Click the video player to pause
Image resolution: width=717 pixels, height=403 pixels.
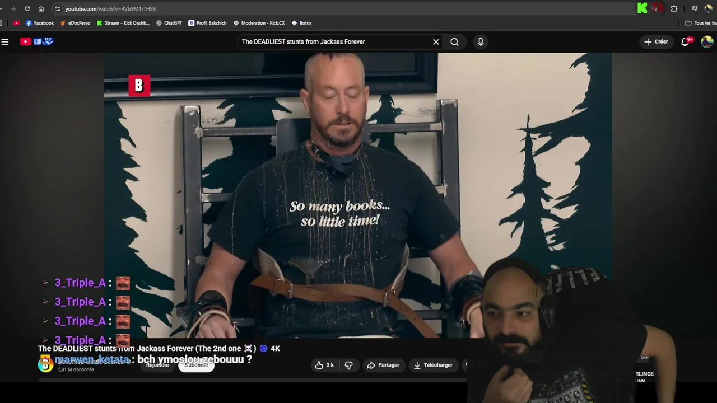[357, 195]
